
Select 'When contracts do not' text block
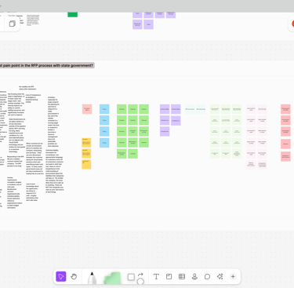[34, 159]
